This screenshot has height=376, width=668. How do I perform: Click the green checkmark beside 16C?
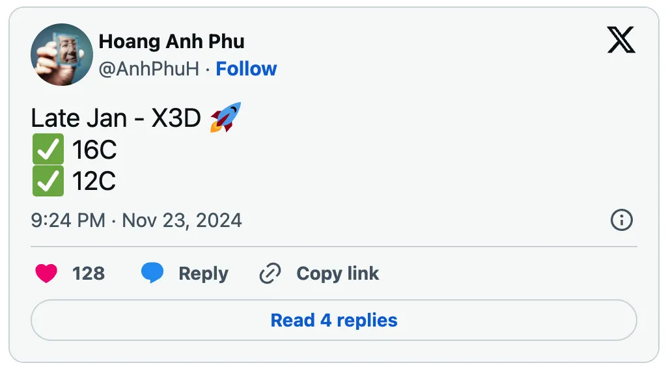(48, 149)
